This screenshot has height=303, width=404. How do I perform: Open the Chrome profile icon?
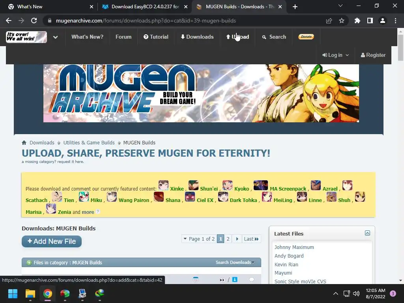[x=383, y=21]
